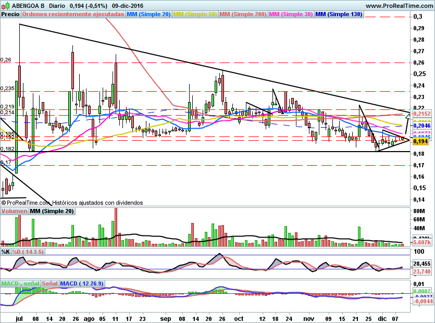Click the 0,2152 price tag on axis

421,114
